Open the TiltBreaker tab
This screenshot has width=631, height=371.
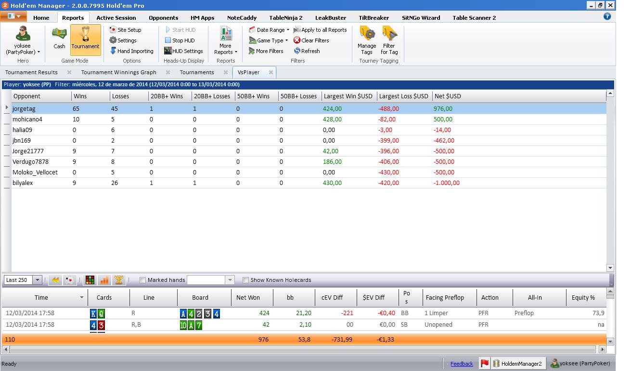point(374,18)
